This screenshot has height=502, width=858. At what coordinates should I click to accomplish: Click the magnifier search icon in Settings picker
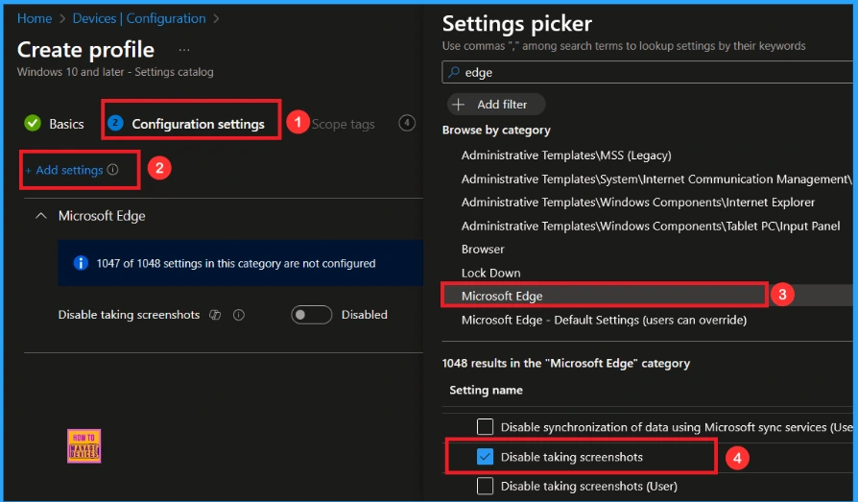pos(454,72)
